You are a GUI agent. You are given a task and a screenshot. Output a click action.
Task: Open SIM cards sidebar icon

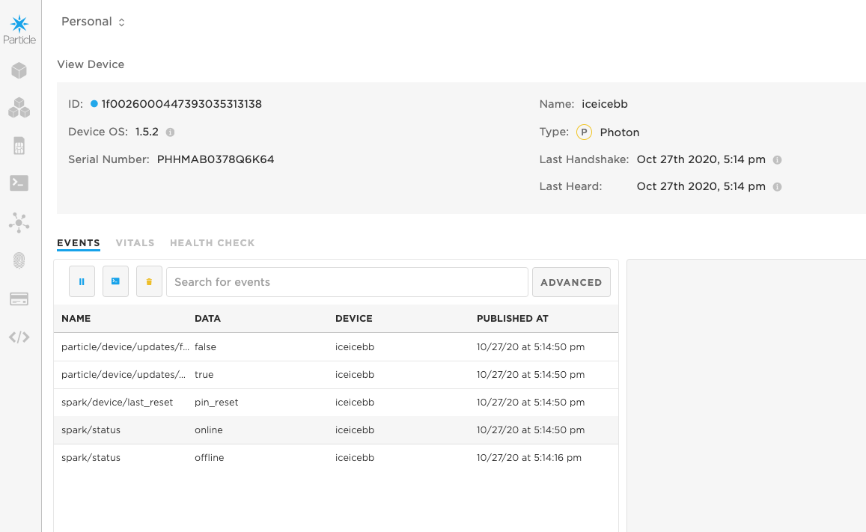(x=19, y=146)
